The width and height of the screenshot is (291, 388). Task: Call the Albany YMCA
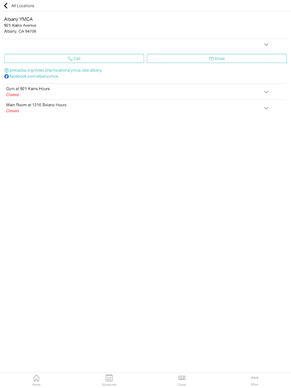click(74, 59)
